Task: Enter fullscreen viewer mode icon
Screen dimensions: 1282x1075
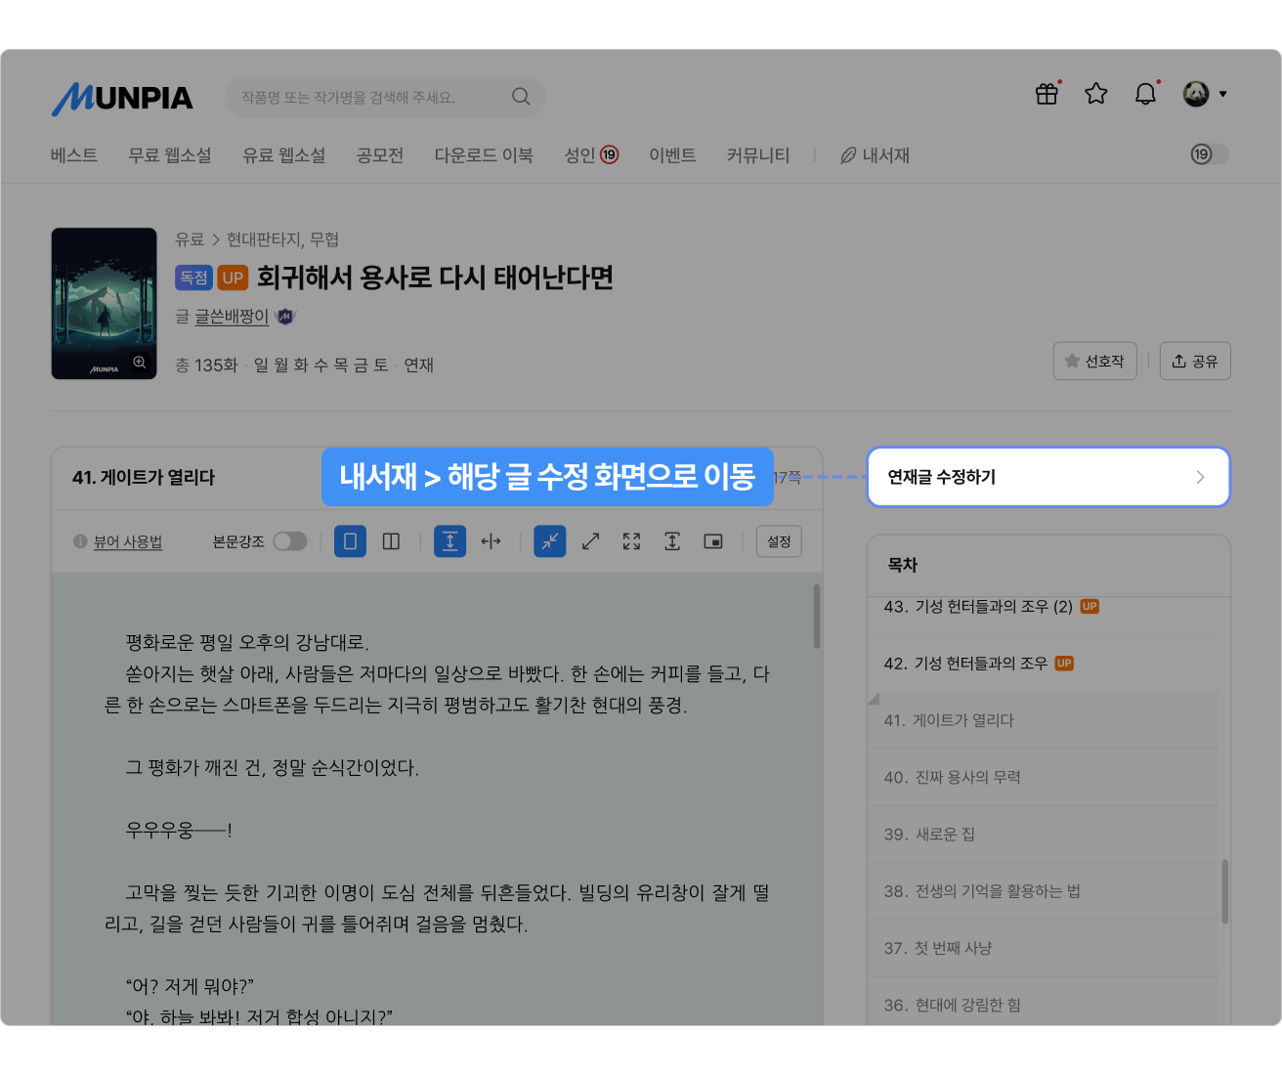Action: pyautogui.click(x=631, y=541)
